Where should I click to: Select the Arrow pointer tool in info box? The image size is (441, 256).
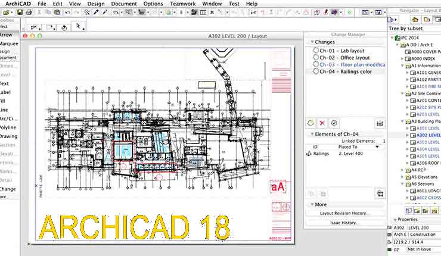pos(79,26)
